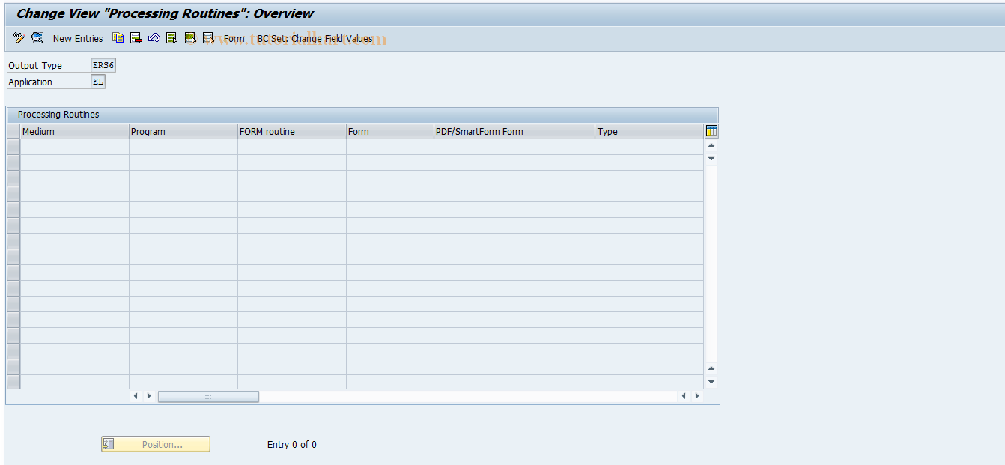
Task: Click the Processing Routines table title
Action: tap(58, 115)
